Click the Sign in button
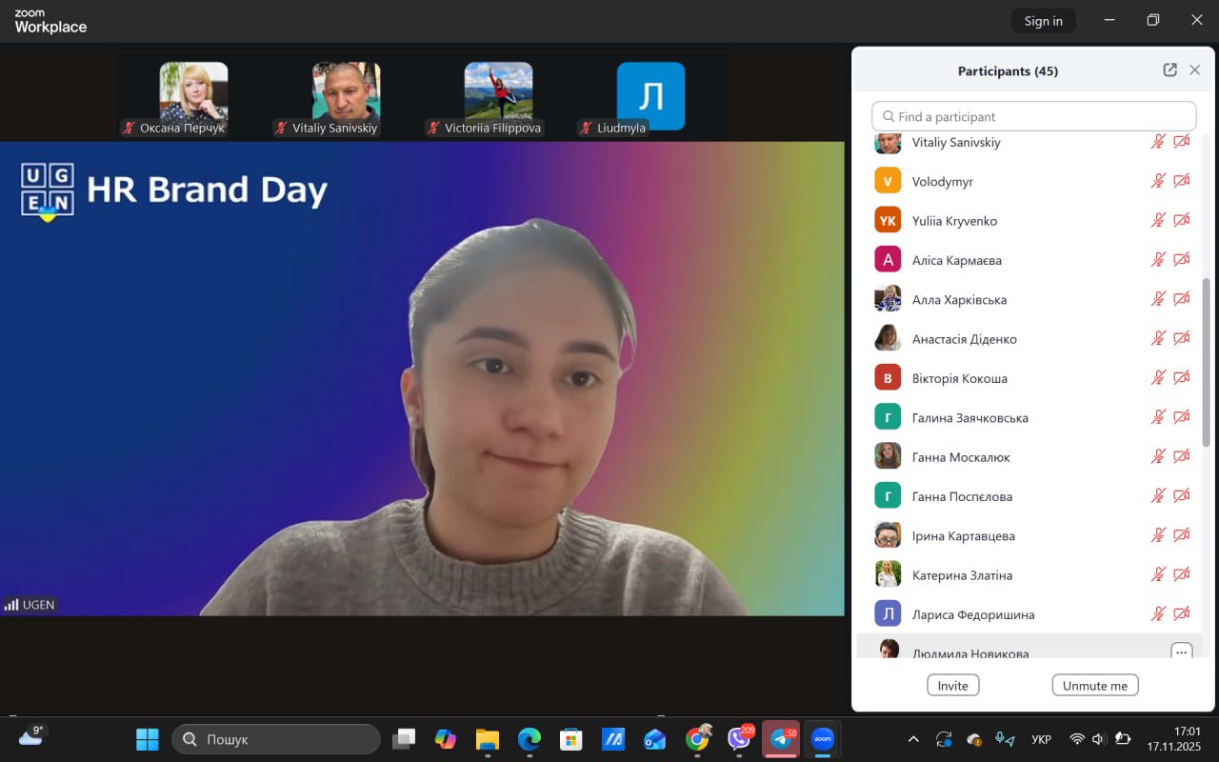This screenshot has width=1219, height=762. tap(1043, 21)
